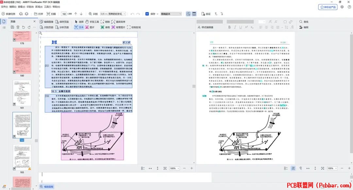This screenshot has width=353, height=190.
Task: Switch to the Pages thumbnail view tab
Action: pos(4,21)
